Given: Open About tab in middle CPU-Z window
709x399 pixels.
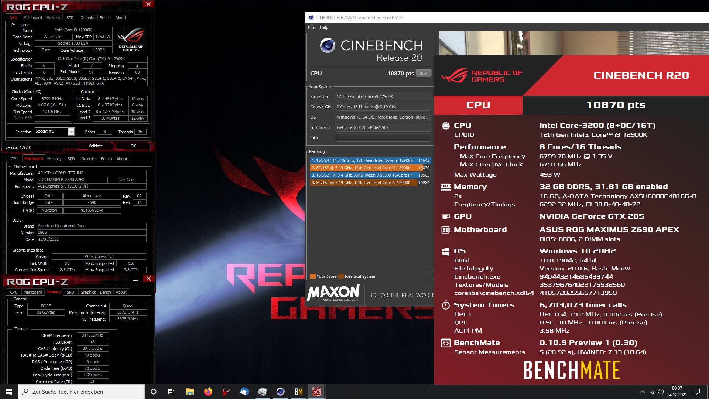Looking at the screenshot, I should pos(122,159).
